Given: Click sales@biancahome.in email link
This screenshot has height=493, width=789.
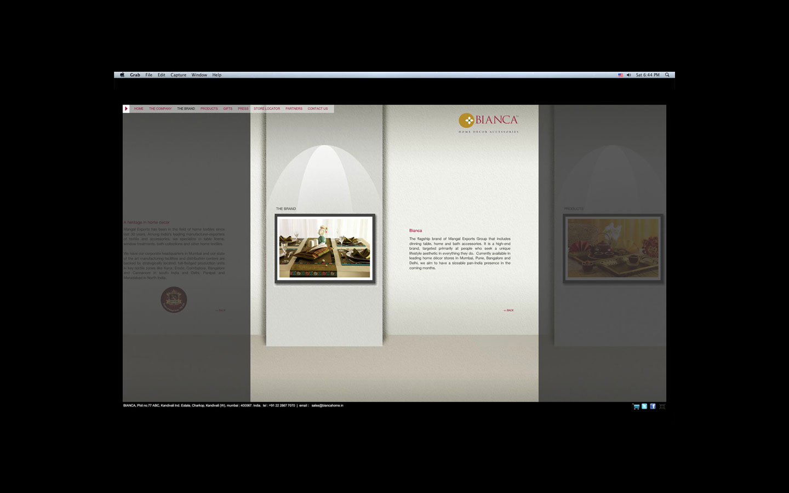Looking at the screenshot, I should pyautogui.click(x=327, y=405).
